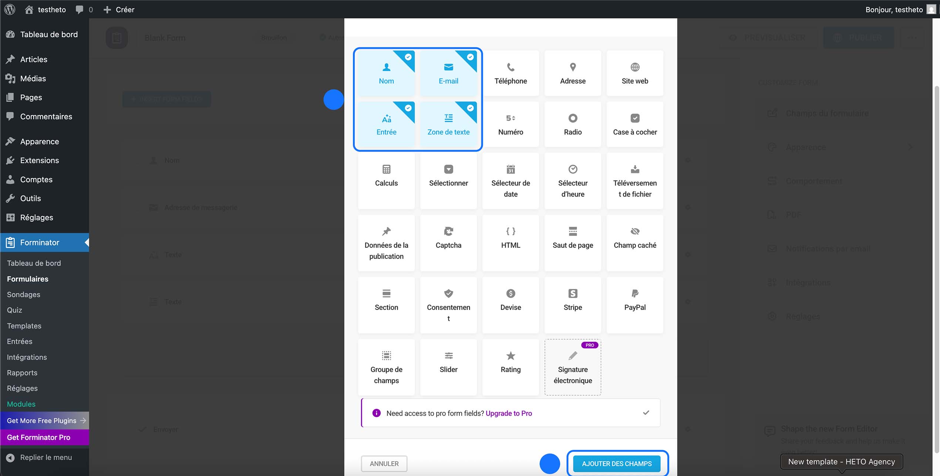The width and height of the screenshot is (940, 476).
Task: Deselect the Zone de texte field
Action: pyautogui.click(x=448, y=124)
